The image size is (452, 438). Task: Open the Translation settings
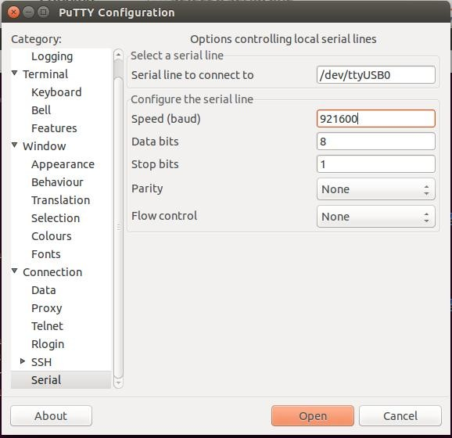60,200
